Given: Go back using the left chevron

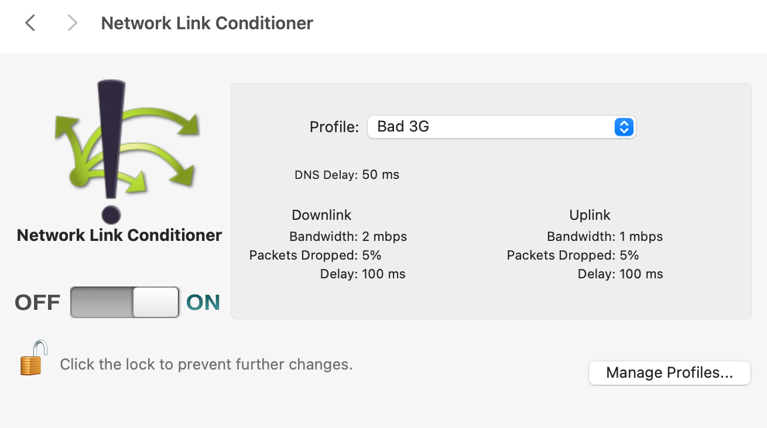Looking at the screenshot, I should (x=30, y=23).
